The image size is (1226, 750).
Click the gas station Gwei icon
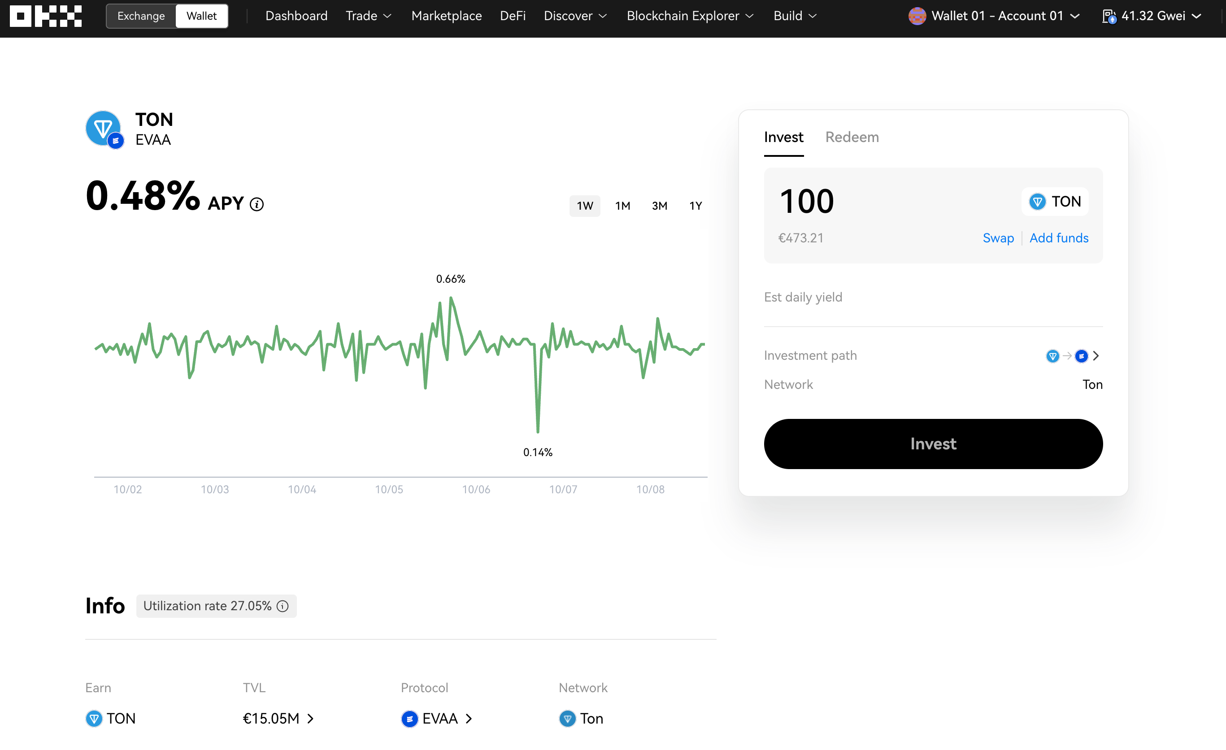pyautogui.click(x=1109, y=17)
